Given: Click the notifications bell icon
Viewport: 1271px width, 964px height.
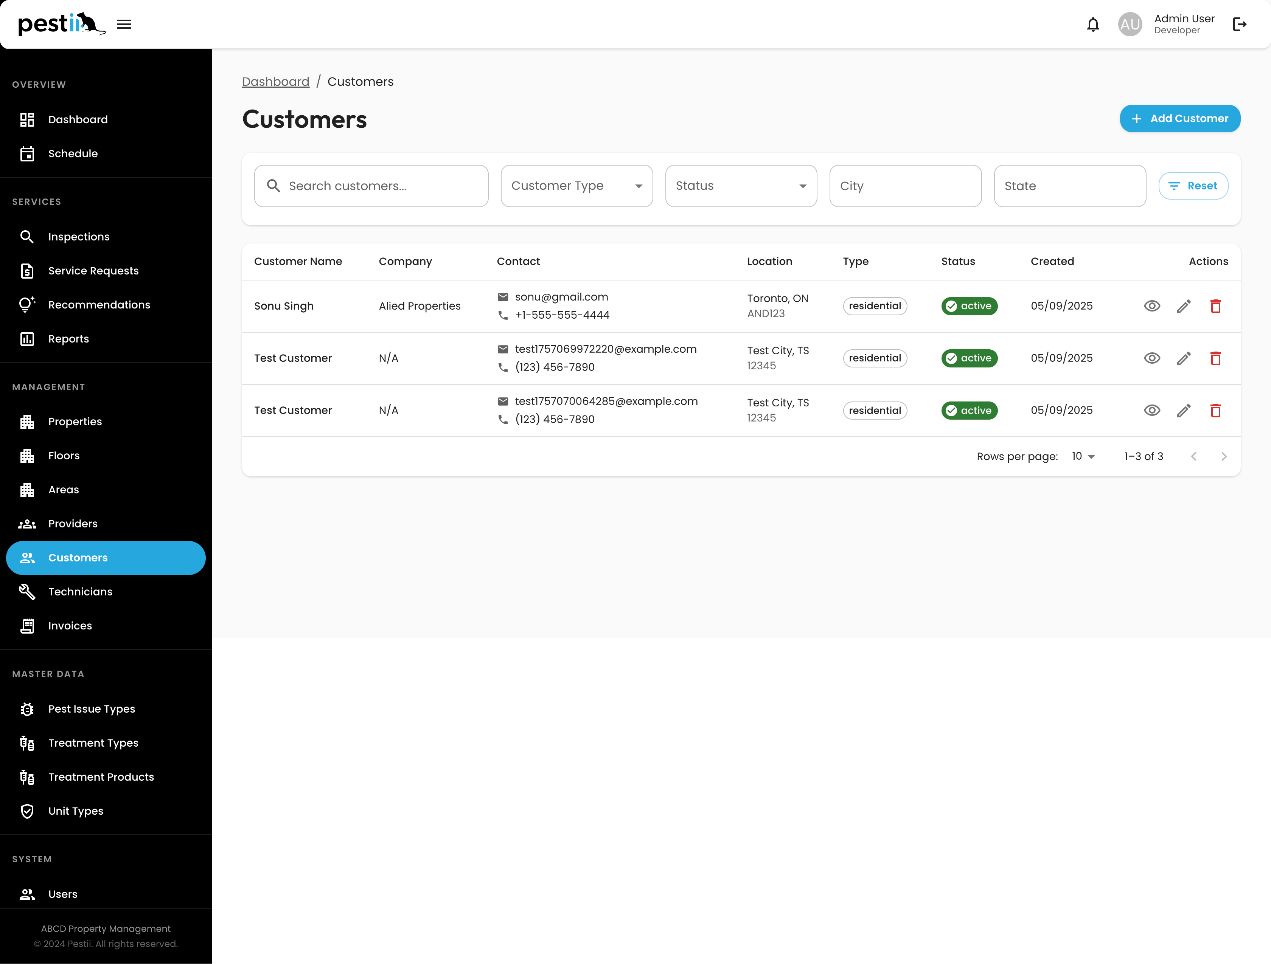Looking at the screenshot, I should 1093,25.
